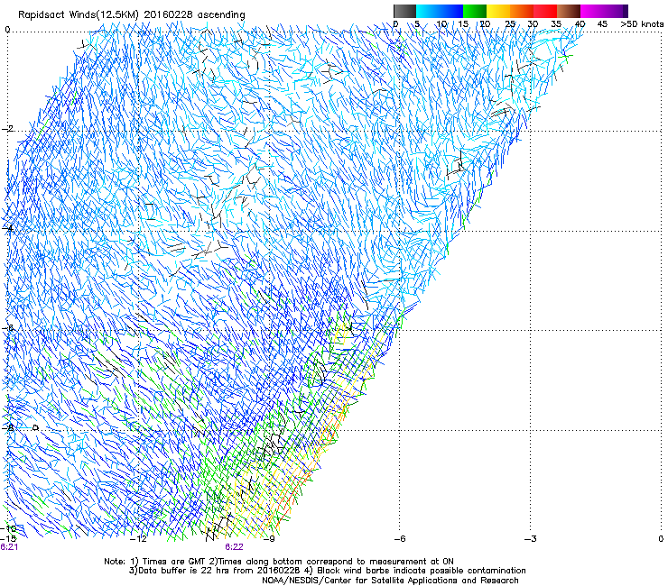Click the 'Times are GMT' note line
The width and height of the screenshot is (668, 586).
(279, 562)
